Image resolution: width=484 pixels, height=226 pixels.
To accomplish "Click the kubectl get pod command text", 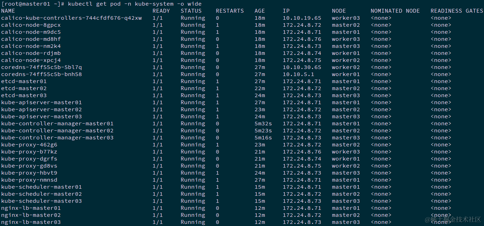I will [x=135, y=4].
